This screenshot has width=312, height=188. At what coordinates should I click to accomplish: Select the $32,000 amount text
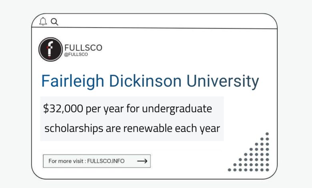point(63,109)
